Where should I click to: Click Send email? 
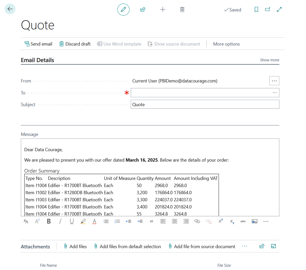(x=38, y=44)
